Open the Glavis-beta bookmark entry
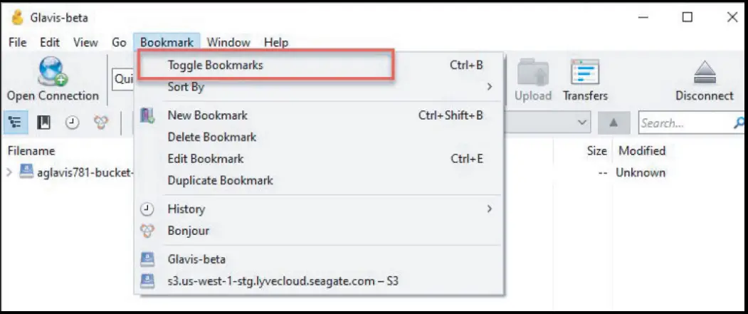The image size is (748, 314). click(196, 259)
